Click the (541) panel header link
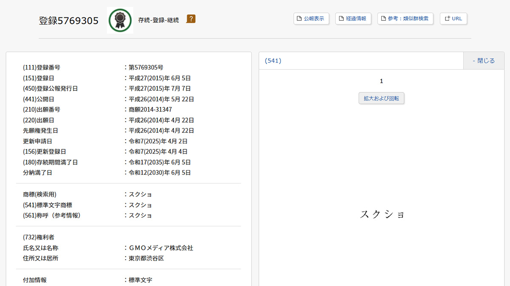 (x=273, y=61)
